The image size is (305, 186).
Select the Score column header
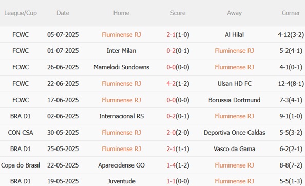pyautogui.click(x=178, y=13)
